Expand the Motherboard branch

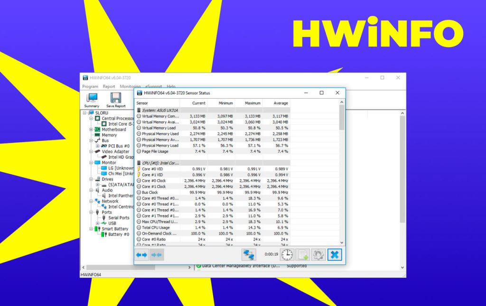tap(91, 130)
